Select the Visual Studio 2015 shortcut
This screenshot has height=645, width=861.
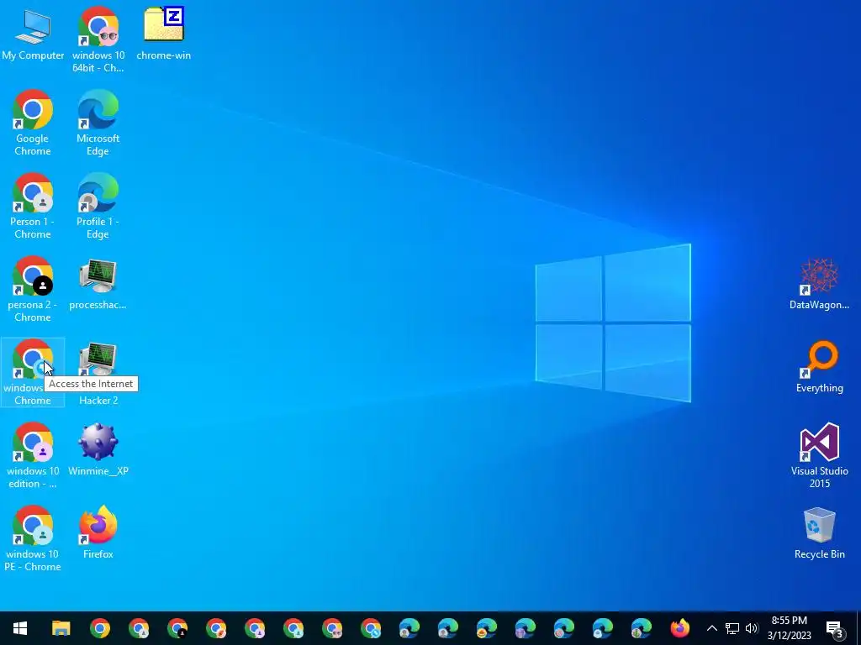819,456
